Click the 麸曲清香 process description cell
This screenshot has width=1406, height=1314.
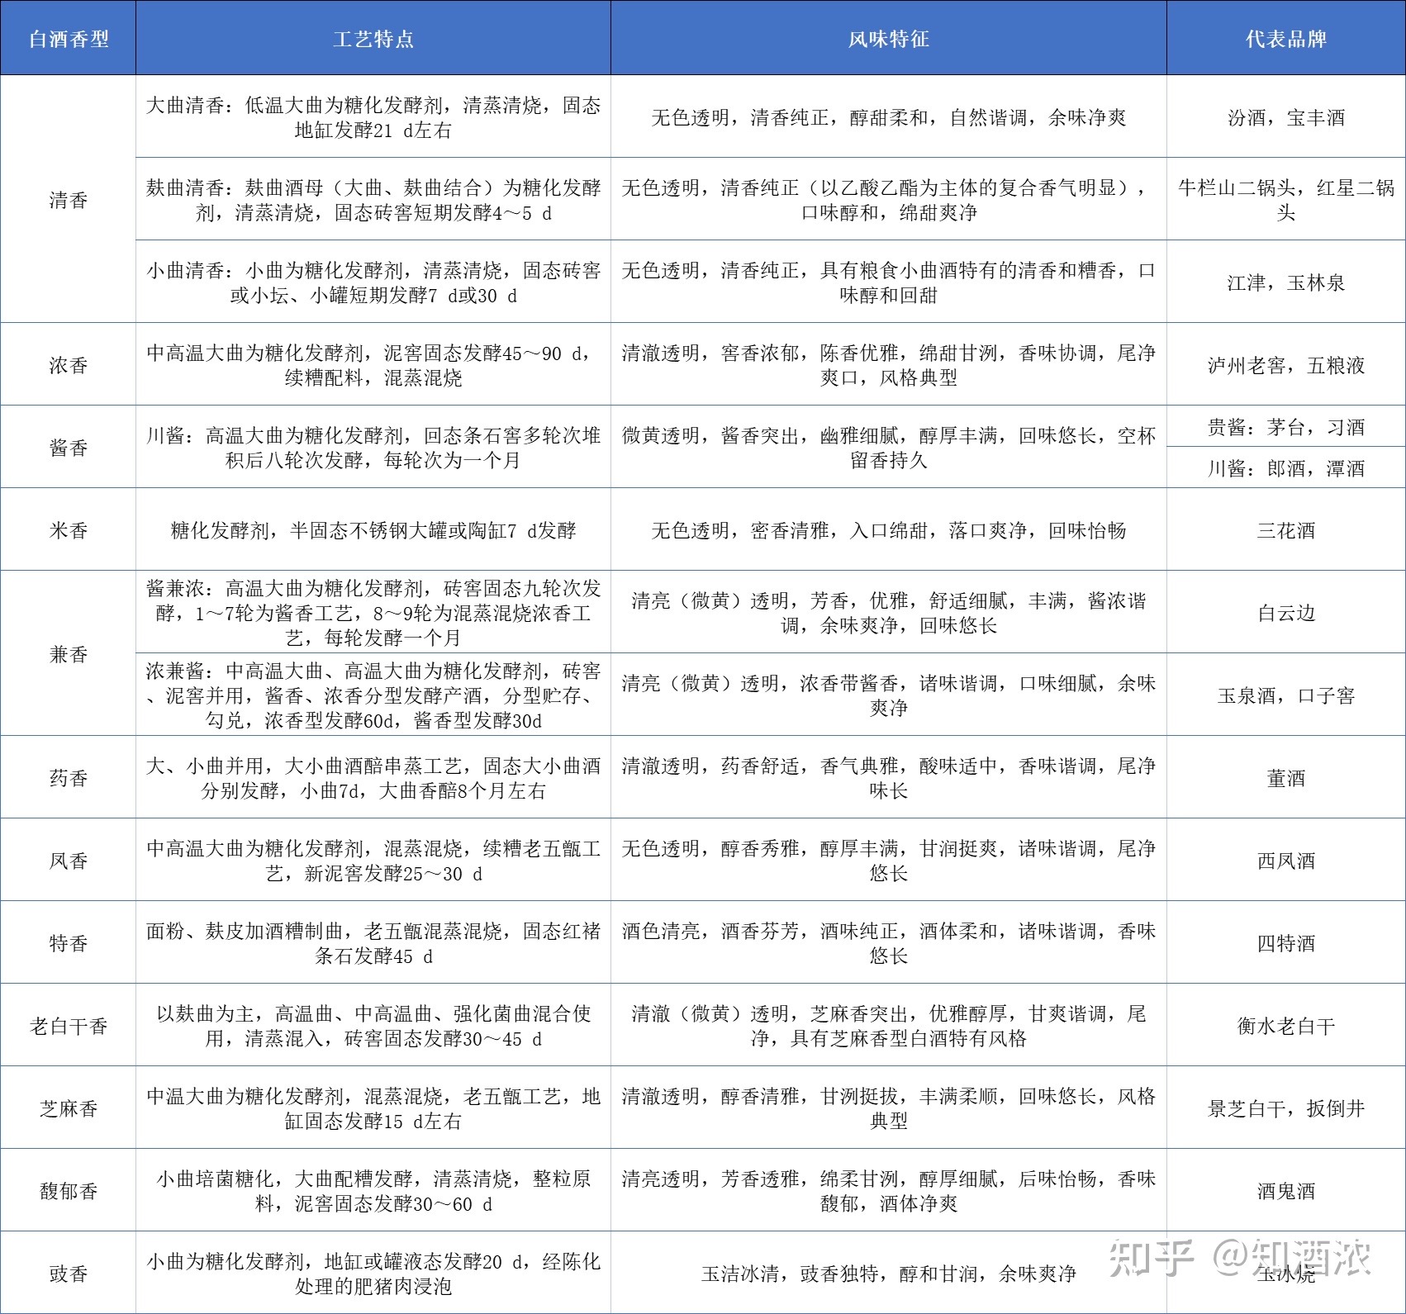pyautogui.click(x=373, y=199)
